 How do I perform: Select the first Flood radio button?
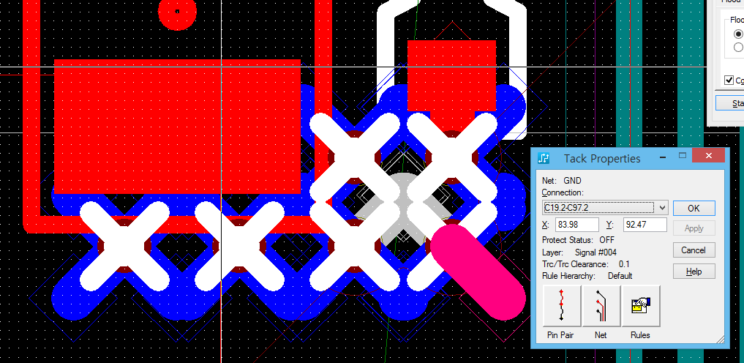click(x=739, y=33)
